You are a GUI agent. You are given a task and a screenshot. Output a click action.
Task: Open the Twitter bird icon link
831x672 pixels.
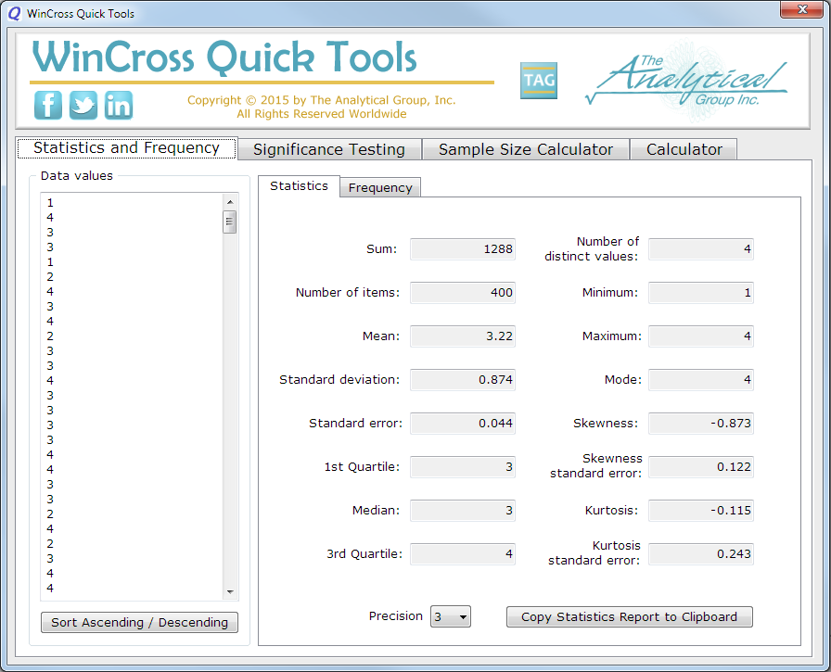[x=83, y=105]
